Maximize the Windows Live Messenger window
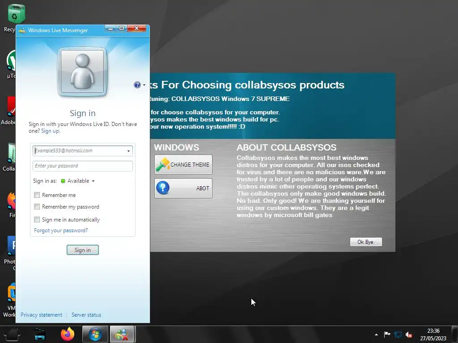The image size is (458, 343). click(x=122, y=28)
